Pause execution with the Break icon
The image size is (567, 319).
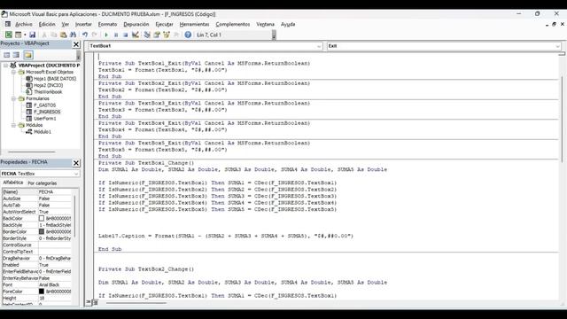pos(116,35)
